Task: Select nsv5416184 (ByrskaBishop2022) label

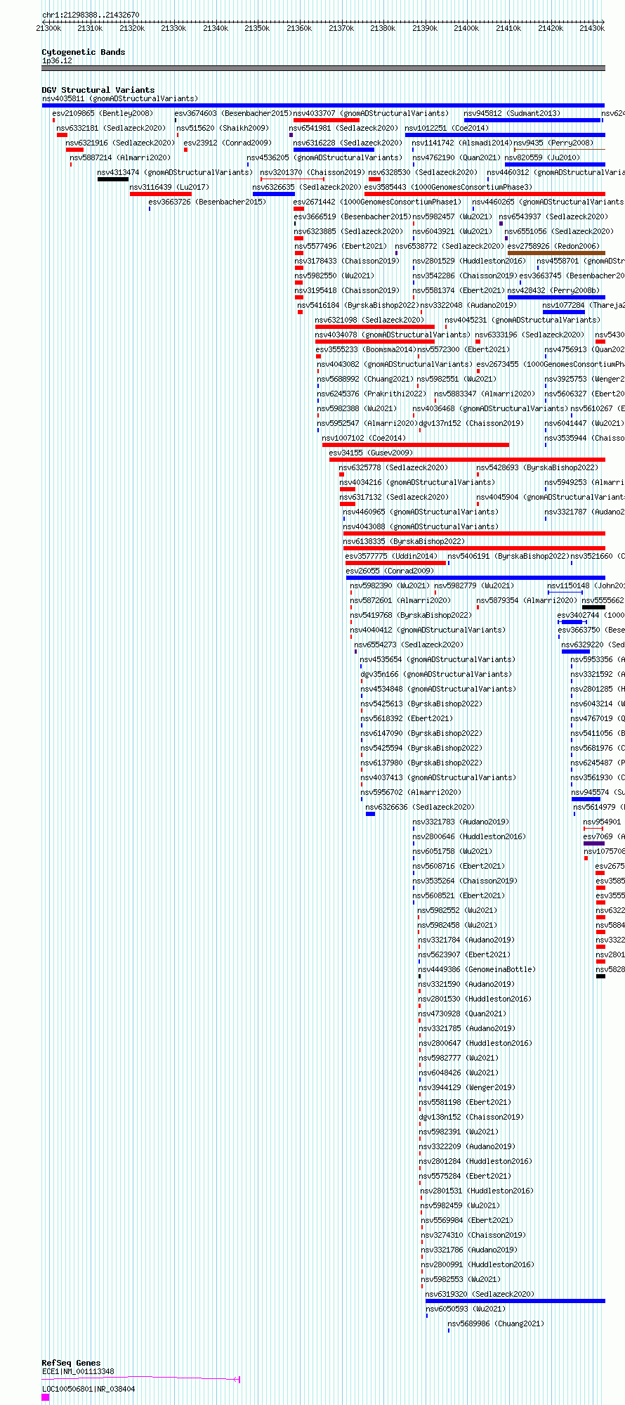Action: click(358, 306)
